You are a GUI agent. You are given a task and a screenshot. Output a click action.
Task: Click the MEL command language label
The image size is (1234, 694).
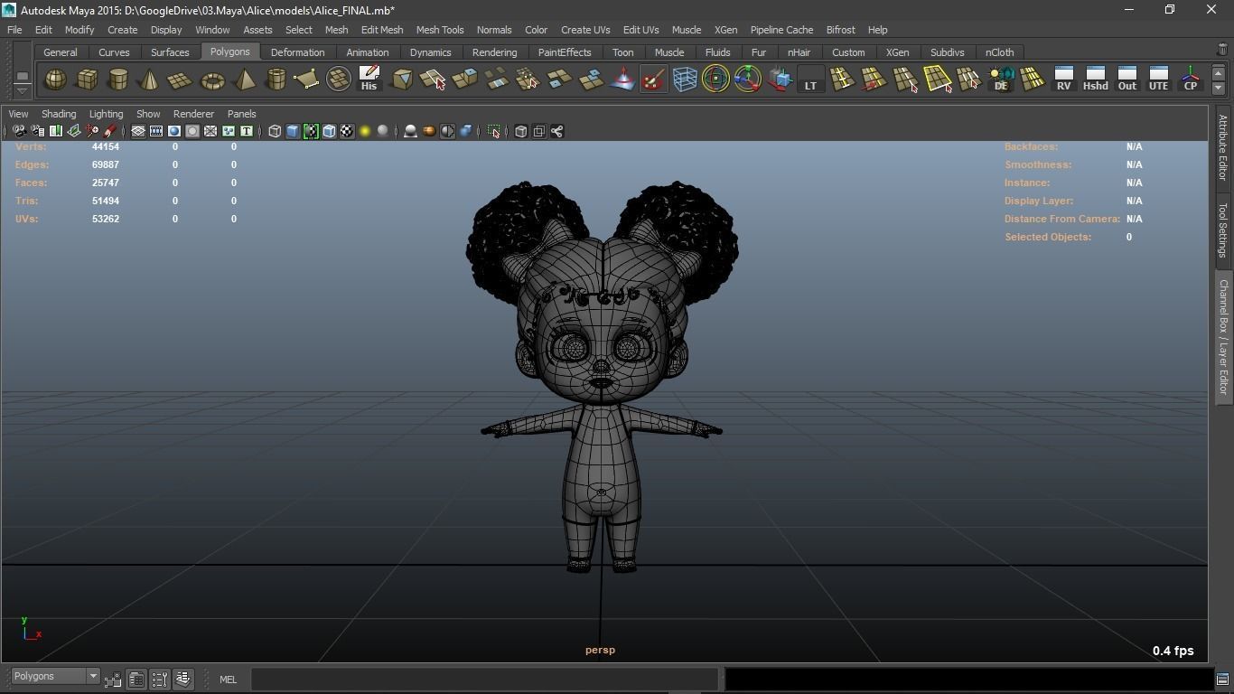(x=228, y=680)
